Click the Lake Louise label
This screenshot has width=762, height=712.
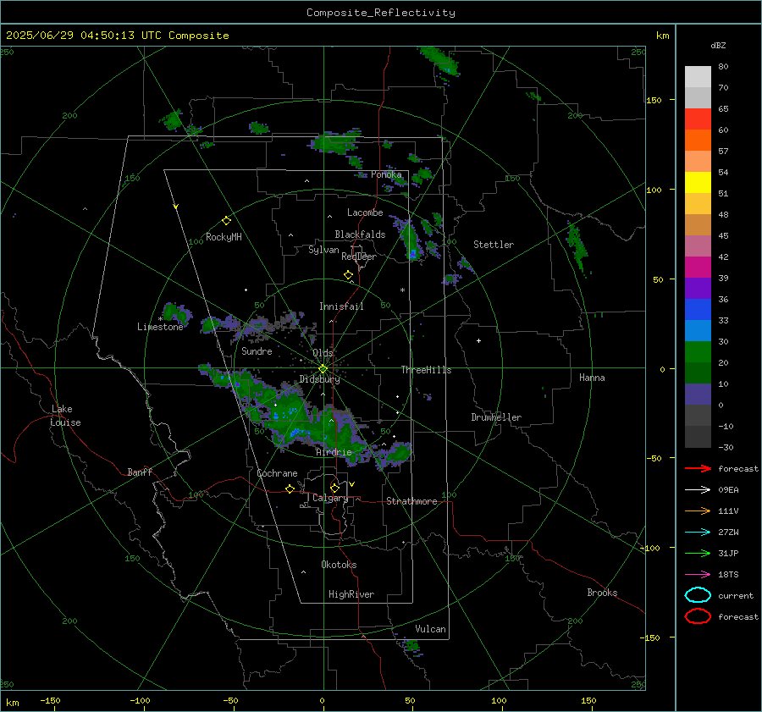point(65,416)
